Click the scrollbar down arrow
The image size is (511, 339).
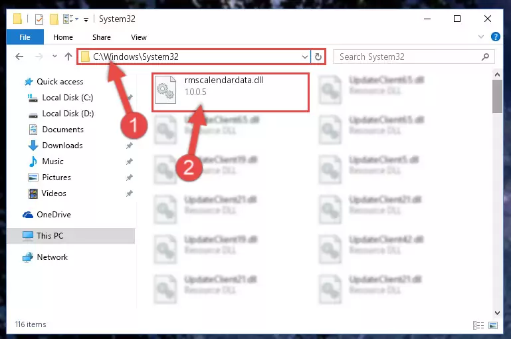pos(497,313)
